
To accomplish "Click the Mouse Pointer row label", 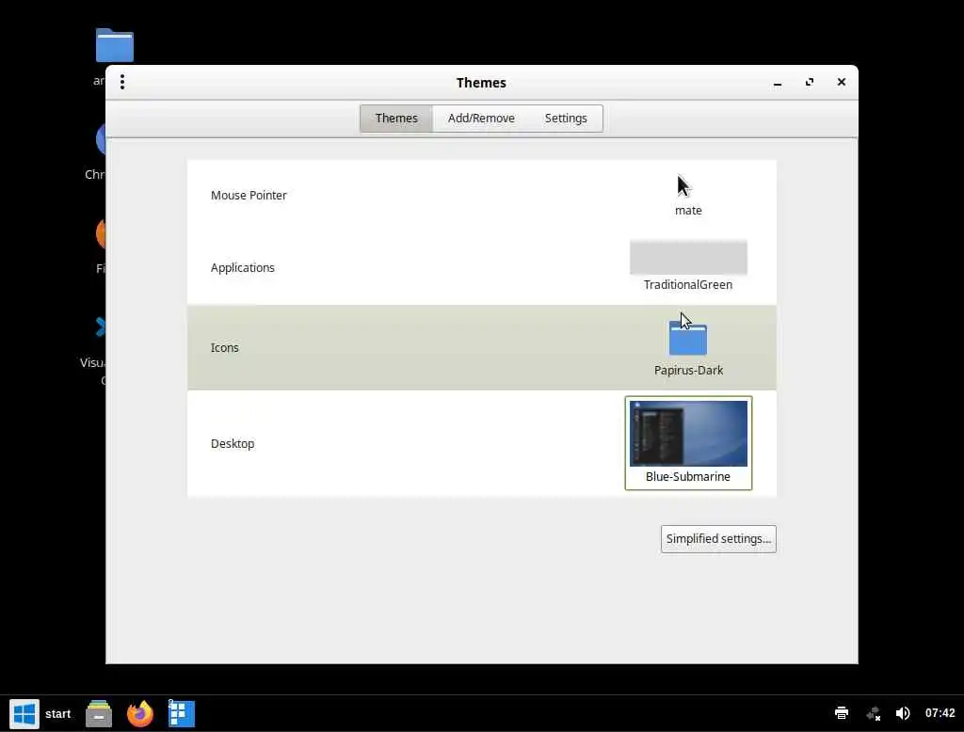I will coord(249,196).
